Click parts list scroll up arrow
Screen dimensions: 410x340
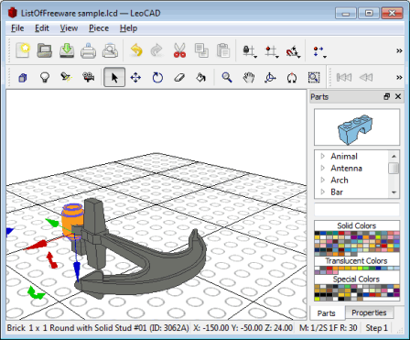point(394,156)
